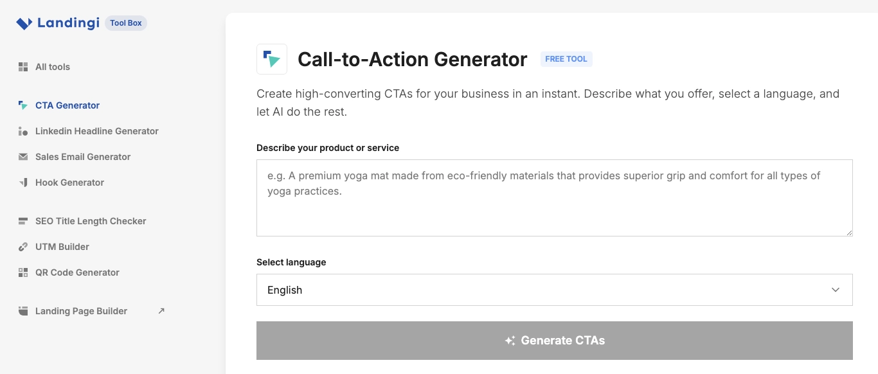This screenshot has height=374, width=878.
Task: Click the QR Code Generator icon
Action: 23,272
